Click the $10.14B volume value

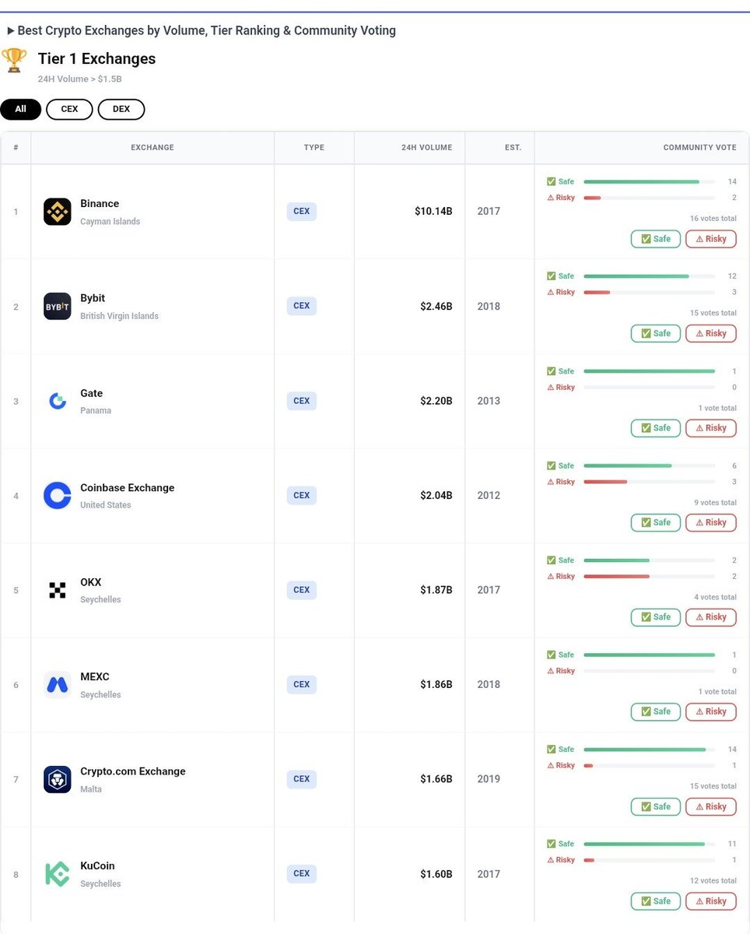(433, 212)
